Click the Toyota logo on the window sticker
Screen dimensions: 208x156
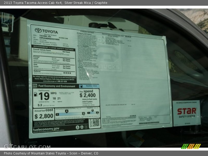(38, 30)
